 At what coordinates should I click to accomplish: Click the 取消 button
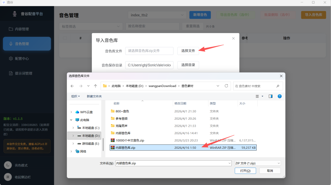(x=270, y=171)
